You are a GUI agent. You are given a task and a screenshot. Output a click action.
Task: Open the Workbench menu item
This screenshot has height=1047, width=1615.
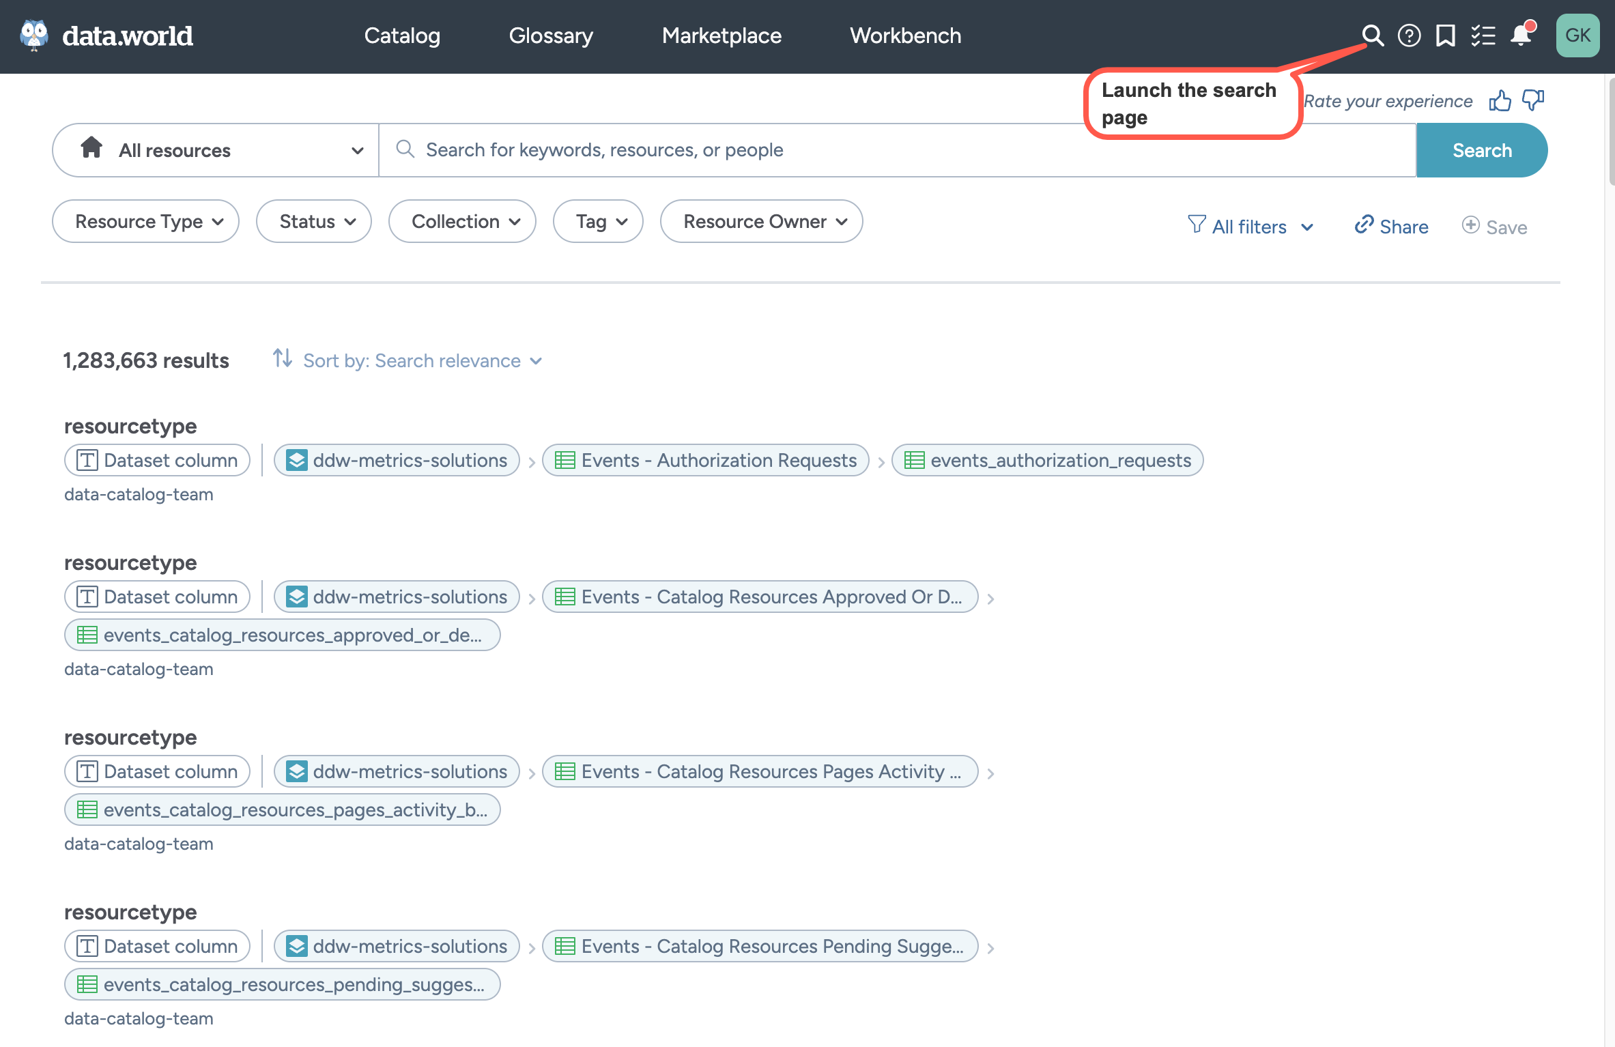coord(905,35)
